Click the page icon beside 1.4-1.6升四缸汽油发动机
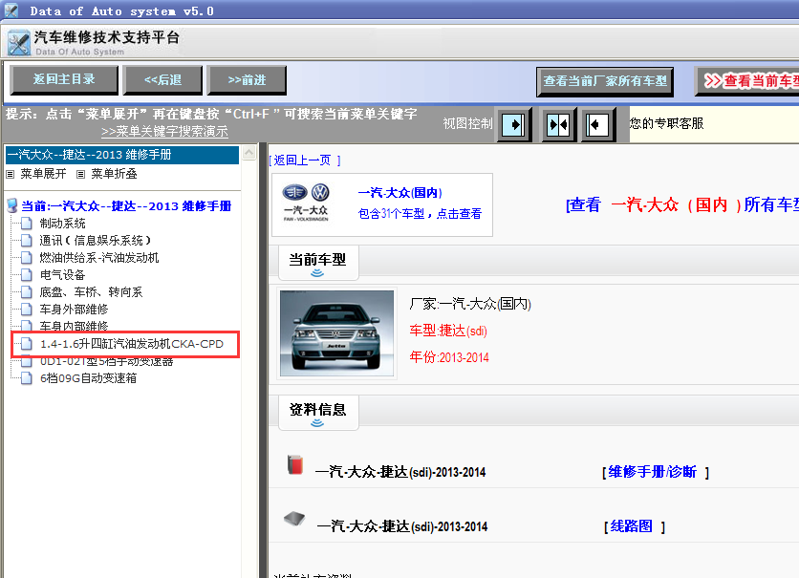Viewport: 799px width, 578px height. 27,344
